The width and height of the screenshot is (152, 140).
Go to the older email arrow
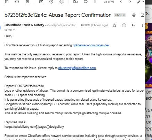pos(130,1)
